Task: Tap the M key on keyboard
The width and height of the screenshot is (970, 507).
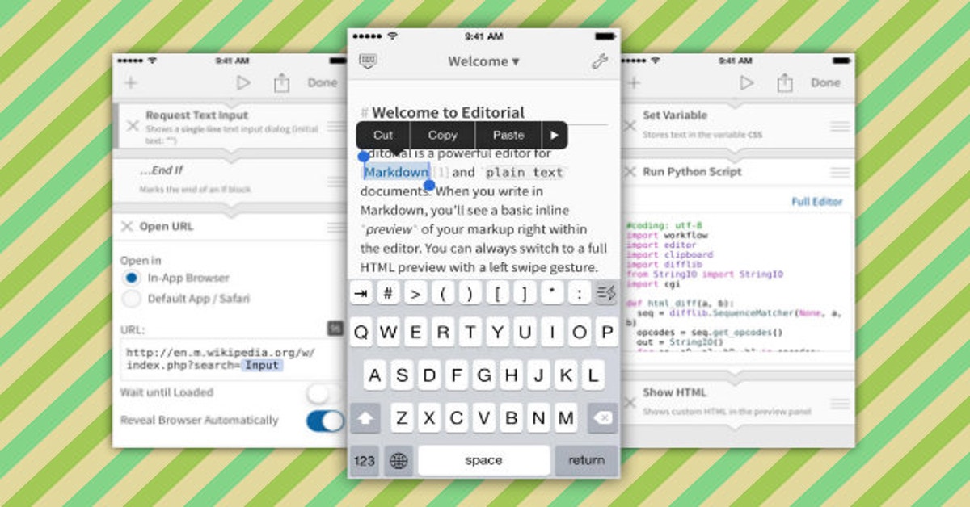Action: (x=566, y=418)
